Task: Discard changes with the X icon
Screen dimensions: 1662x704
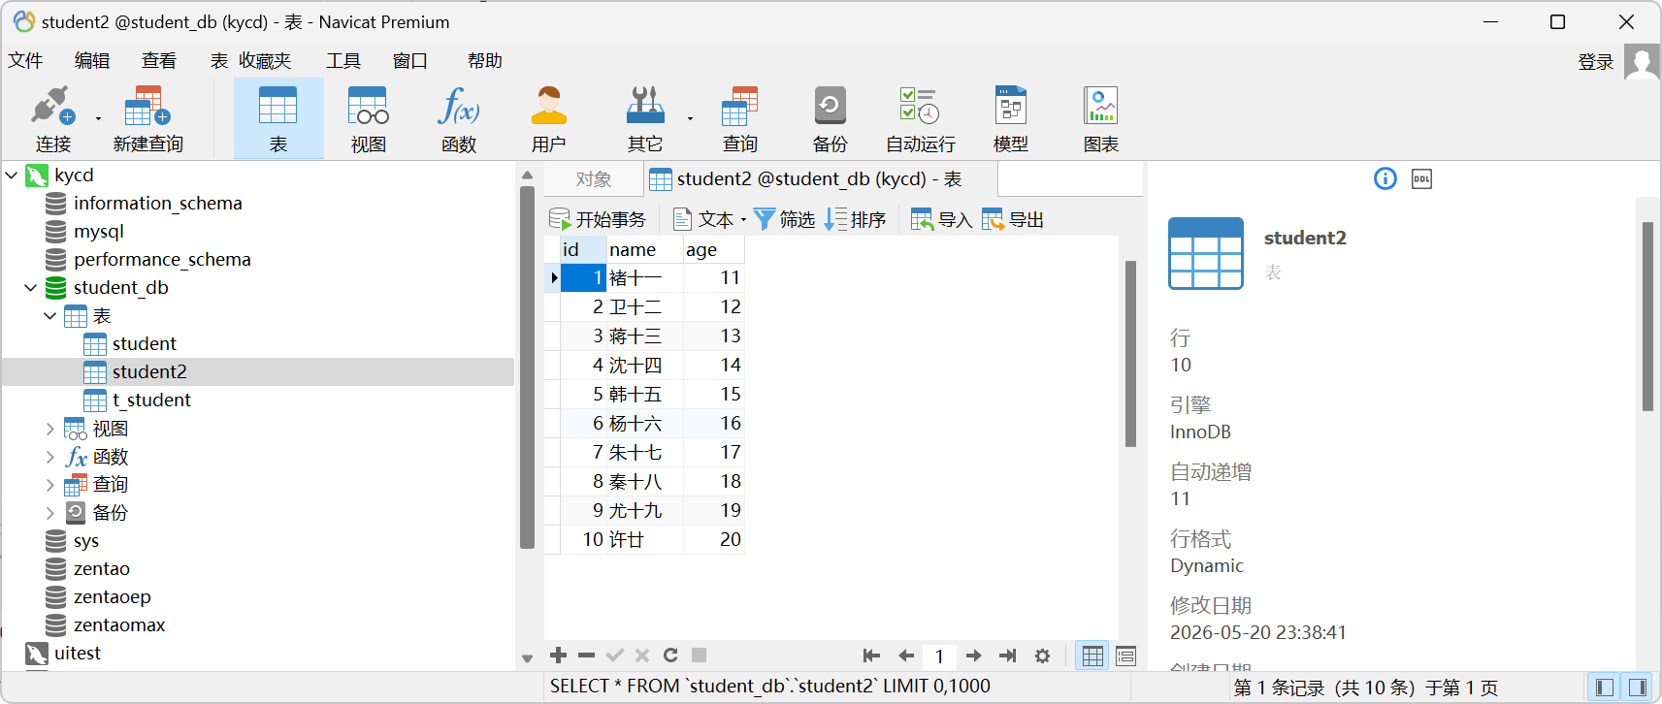Action: [x=642, y=656]
